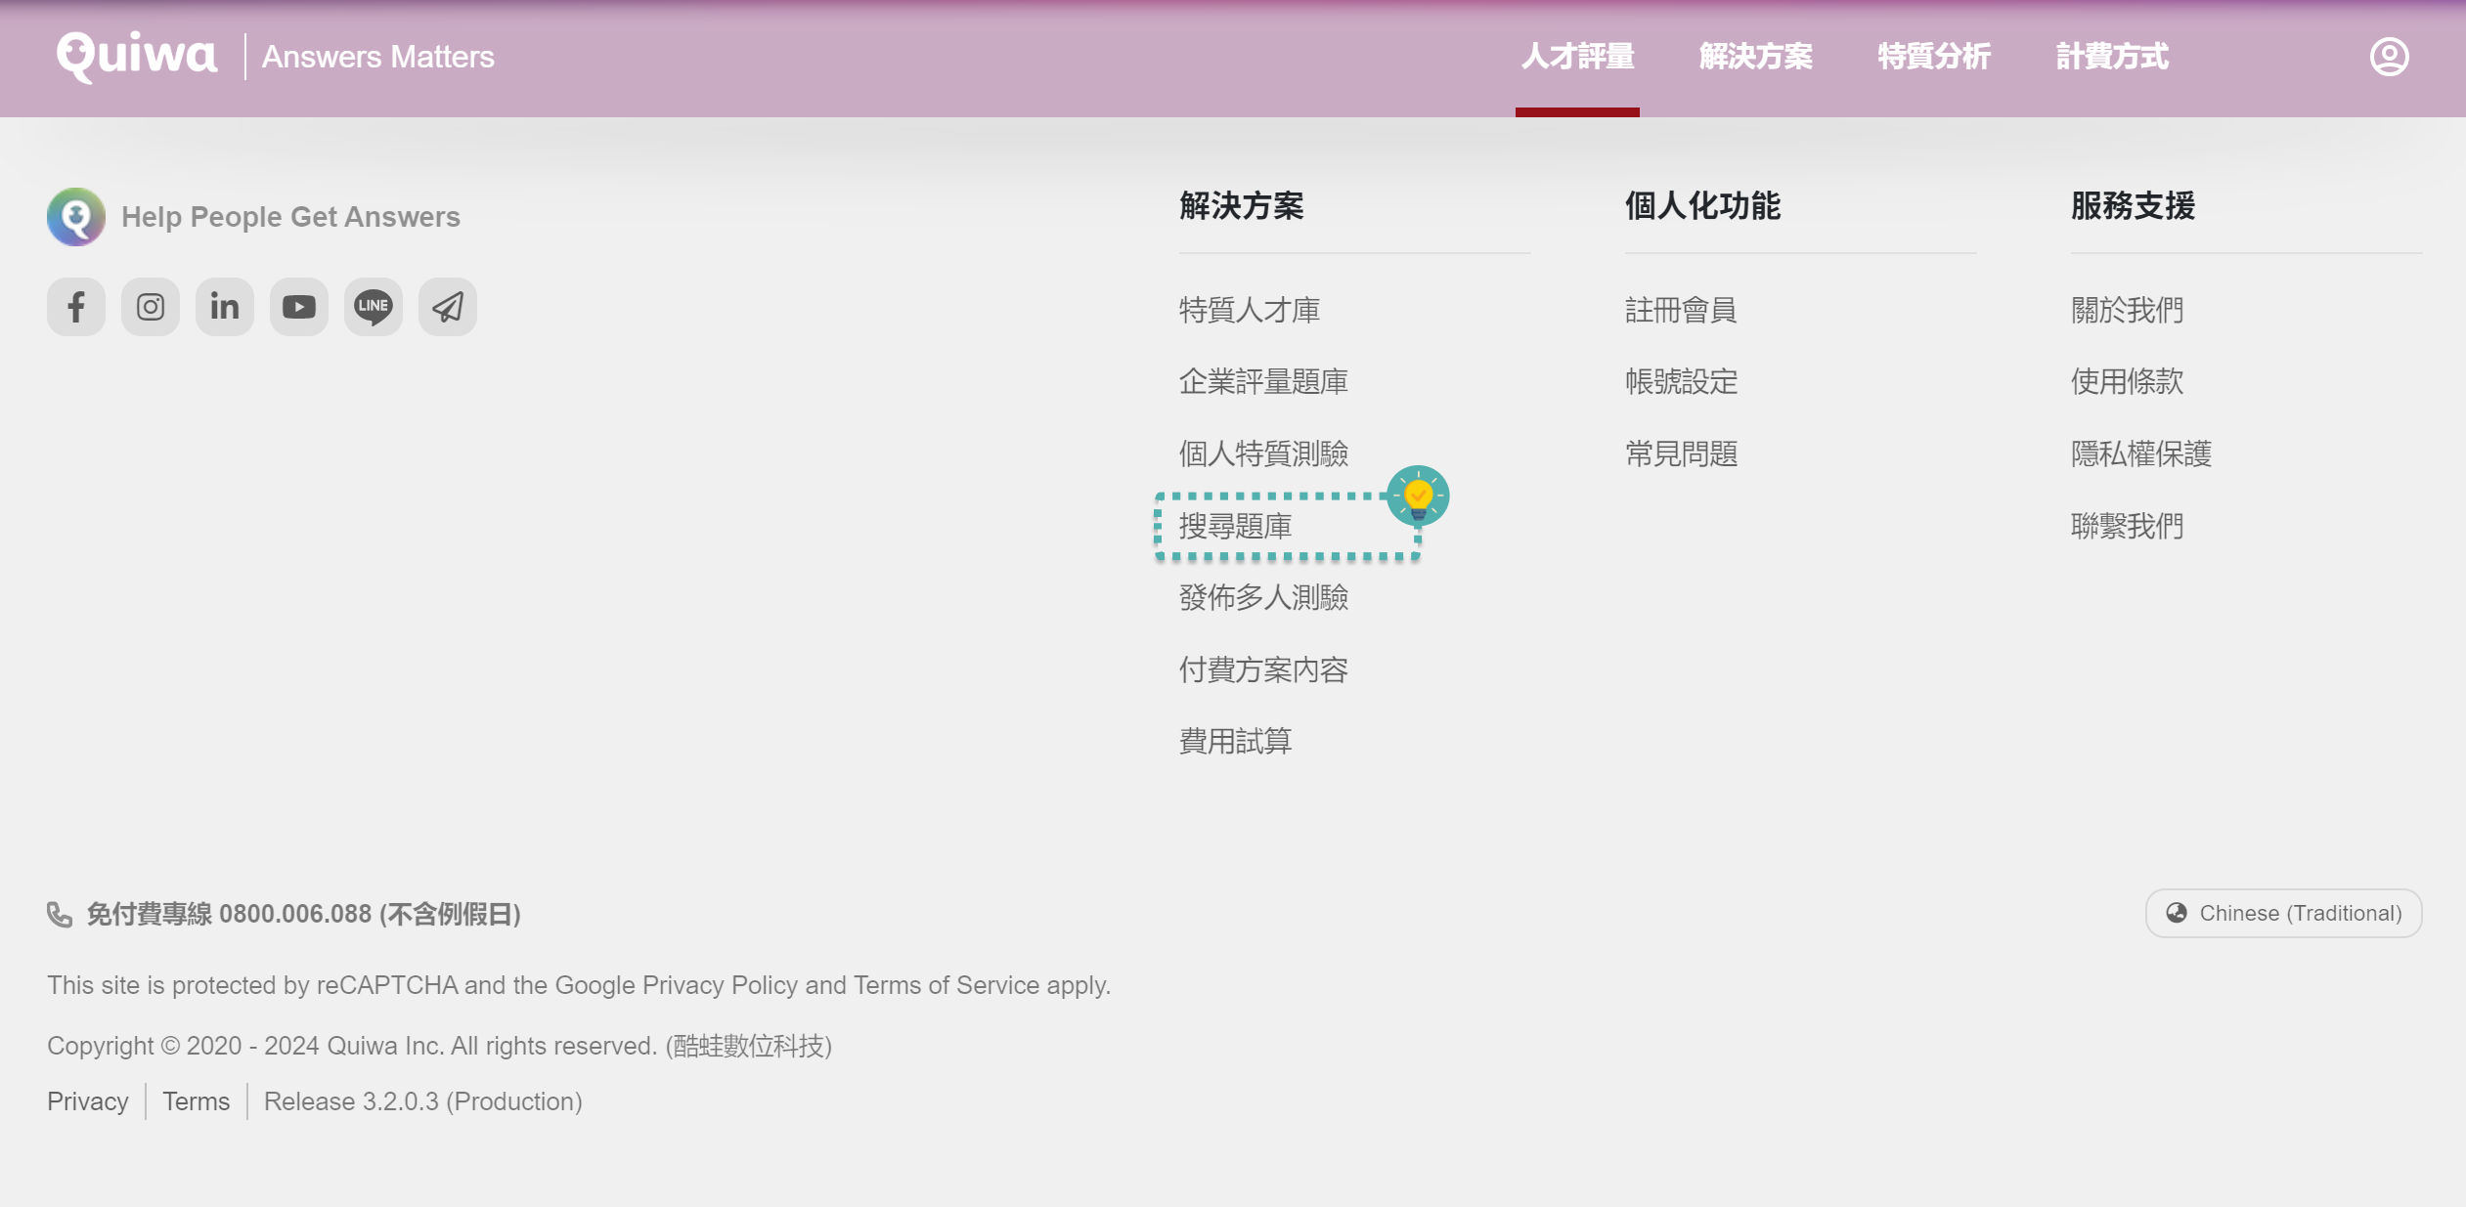Viewport: 2466px width, 1207px height.
Task: Open the Telegram icon
Action: [x=447, y=306]
